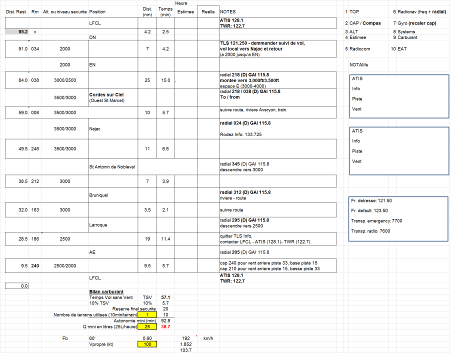Click the yellow cell for number of terrains used
This screenshot has height=353, width=450.
click(143, 314)
